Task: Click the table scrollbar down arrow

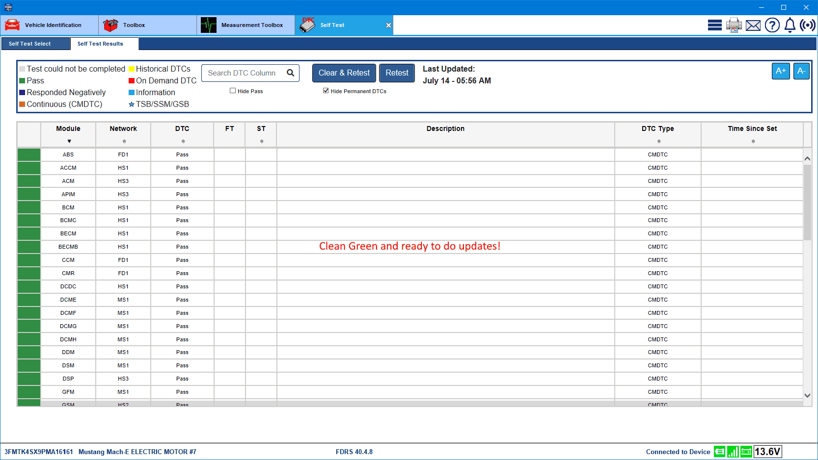Action: pos(807,395)
